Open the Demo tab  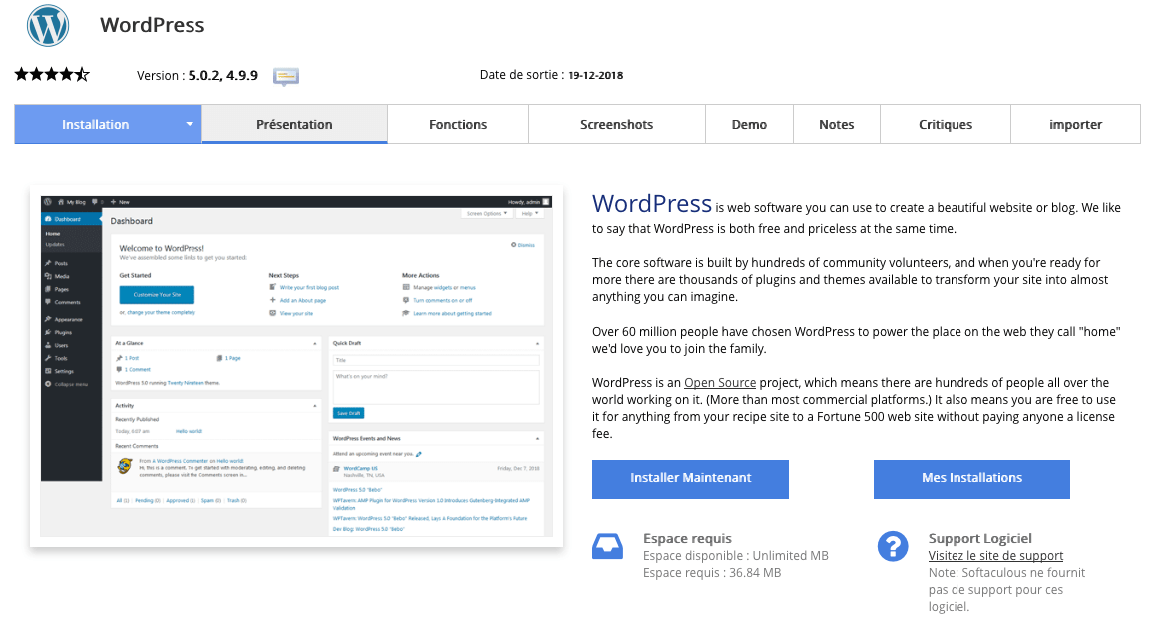click(750, 124)
